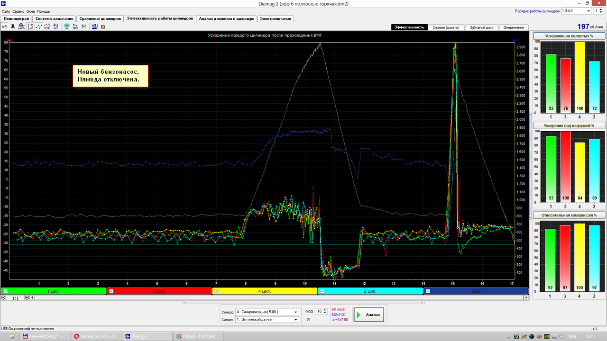
Task: Toggle the 3 цил. checkbox
Action: tap(111, 291)
